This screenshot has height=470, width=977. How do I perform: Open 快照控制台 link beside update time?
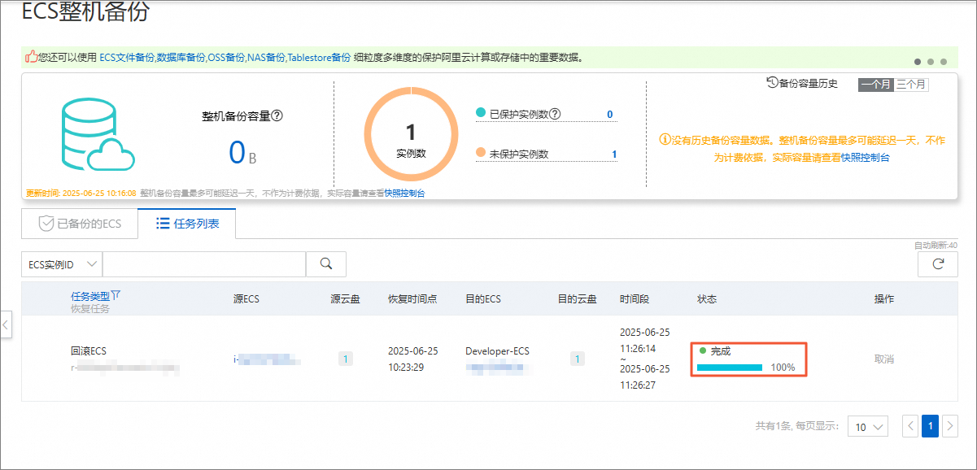(404, 194)
